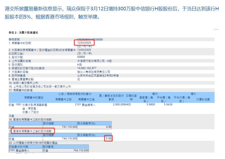Click the 5. 股份類別 label

pyautogui.click(x=16, y=65)
